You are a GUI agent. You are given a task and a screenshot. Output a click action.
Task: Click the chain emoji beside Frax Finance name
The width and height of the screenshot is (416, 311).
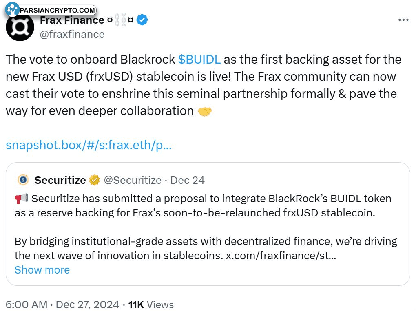(x=120, y=20)
